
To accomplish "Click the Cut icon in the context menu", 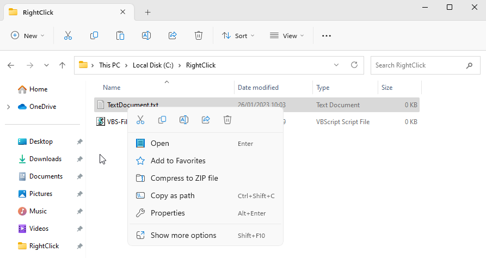I will [x=140, y=120].
